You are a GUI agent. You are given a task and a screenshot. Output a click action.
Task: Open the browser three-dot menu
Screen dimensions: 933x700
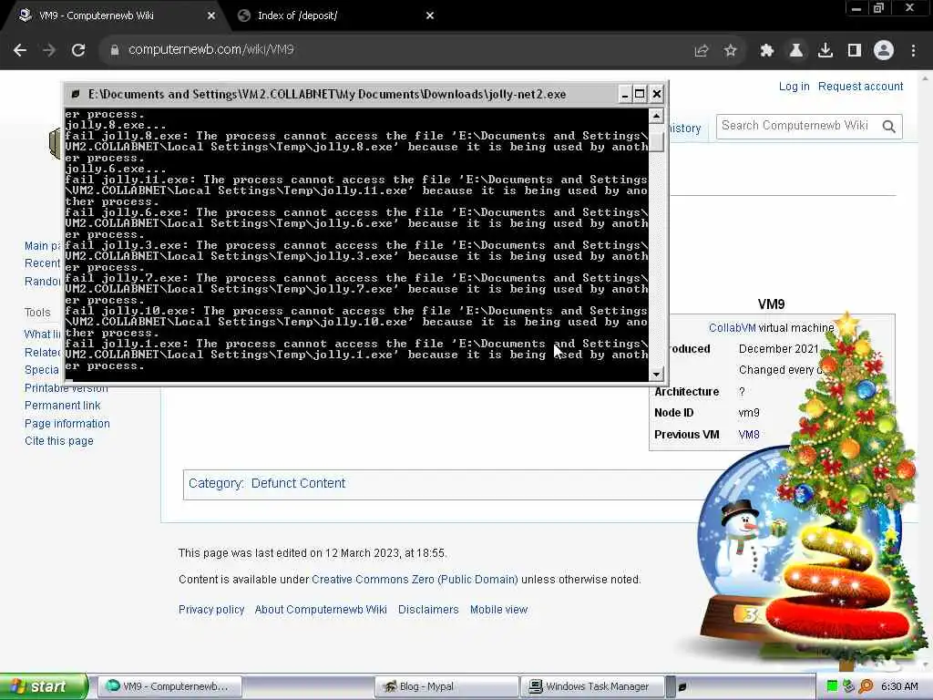[913, 51]
